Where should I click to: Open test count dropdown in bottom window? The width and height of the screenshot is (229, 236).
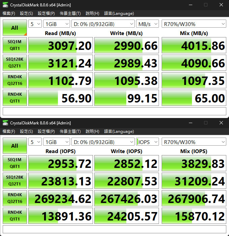(35, 142)
